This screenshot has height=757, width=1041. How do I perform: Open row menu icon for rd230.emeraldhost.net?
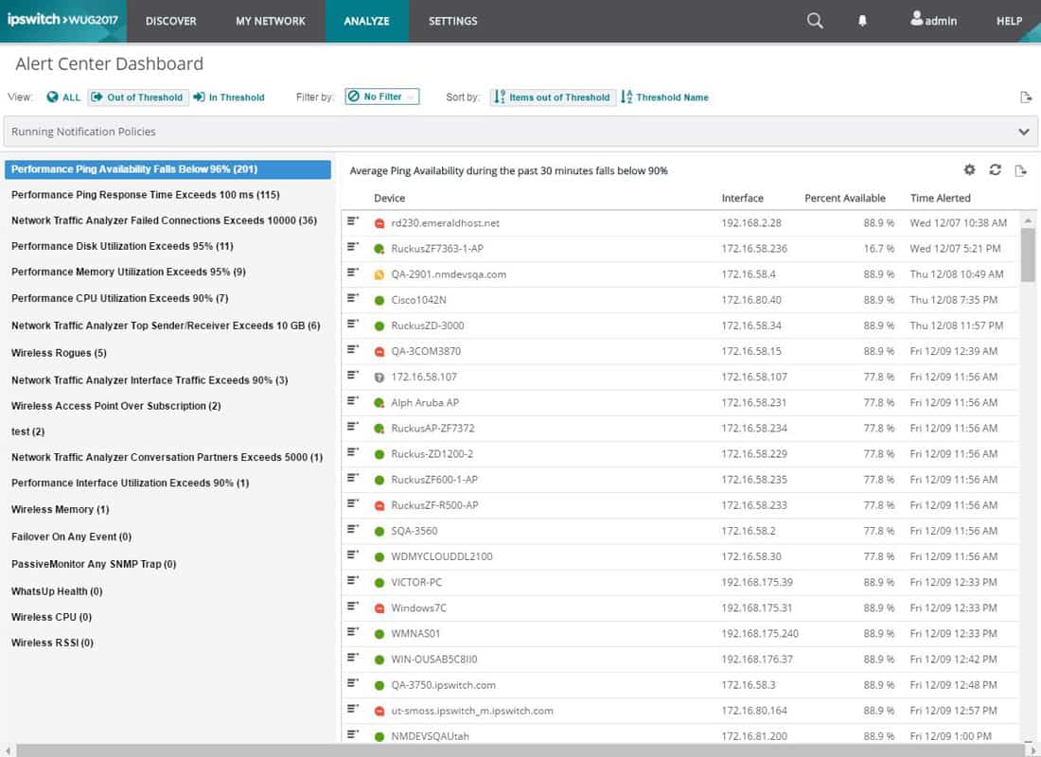click(x=353, y=221)
